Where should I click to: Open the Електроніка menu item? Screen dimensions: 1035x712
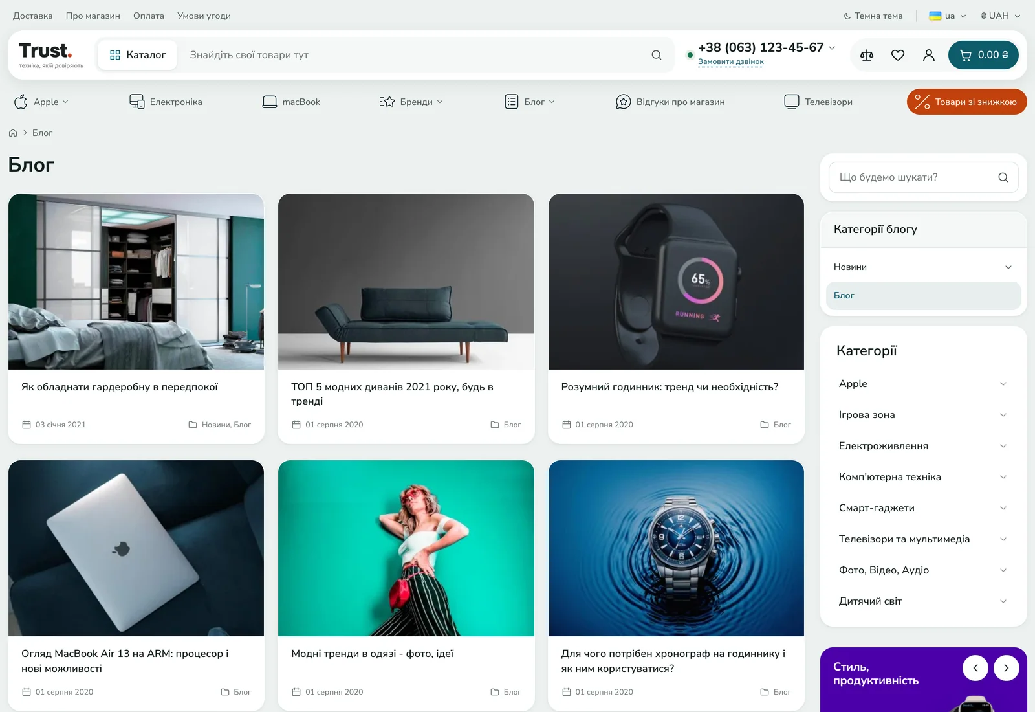[166, 102]
